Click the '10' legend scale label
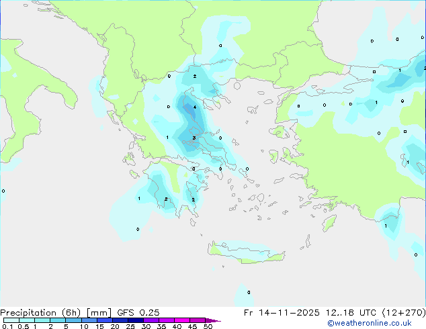 pos(84,326)
